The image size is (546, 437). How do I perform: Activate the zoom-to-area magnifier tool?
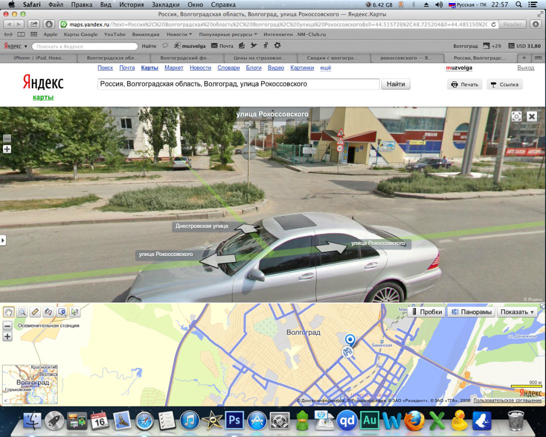point(22,311)
